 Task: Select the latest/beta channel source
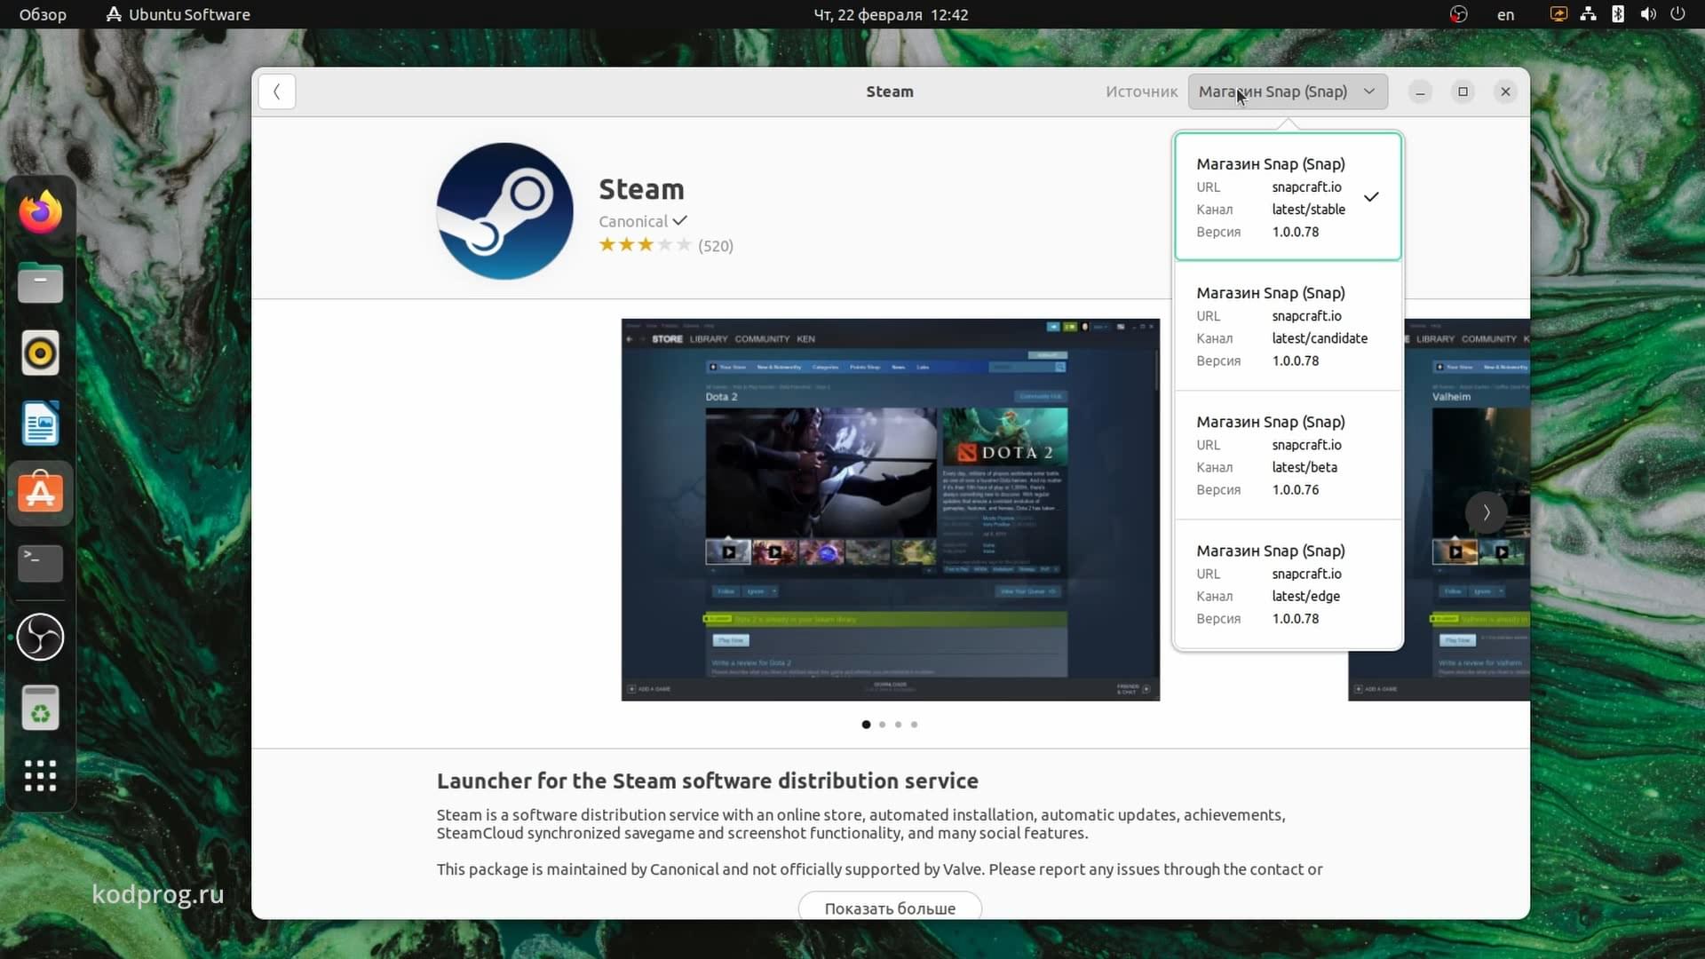(1288, 455)
